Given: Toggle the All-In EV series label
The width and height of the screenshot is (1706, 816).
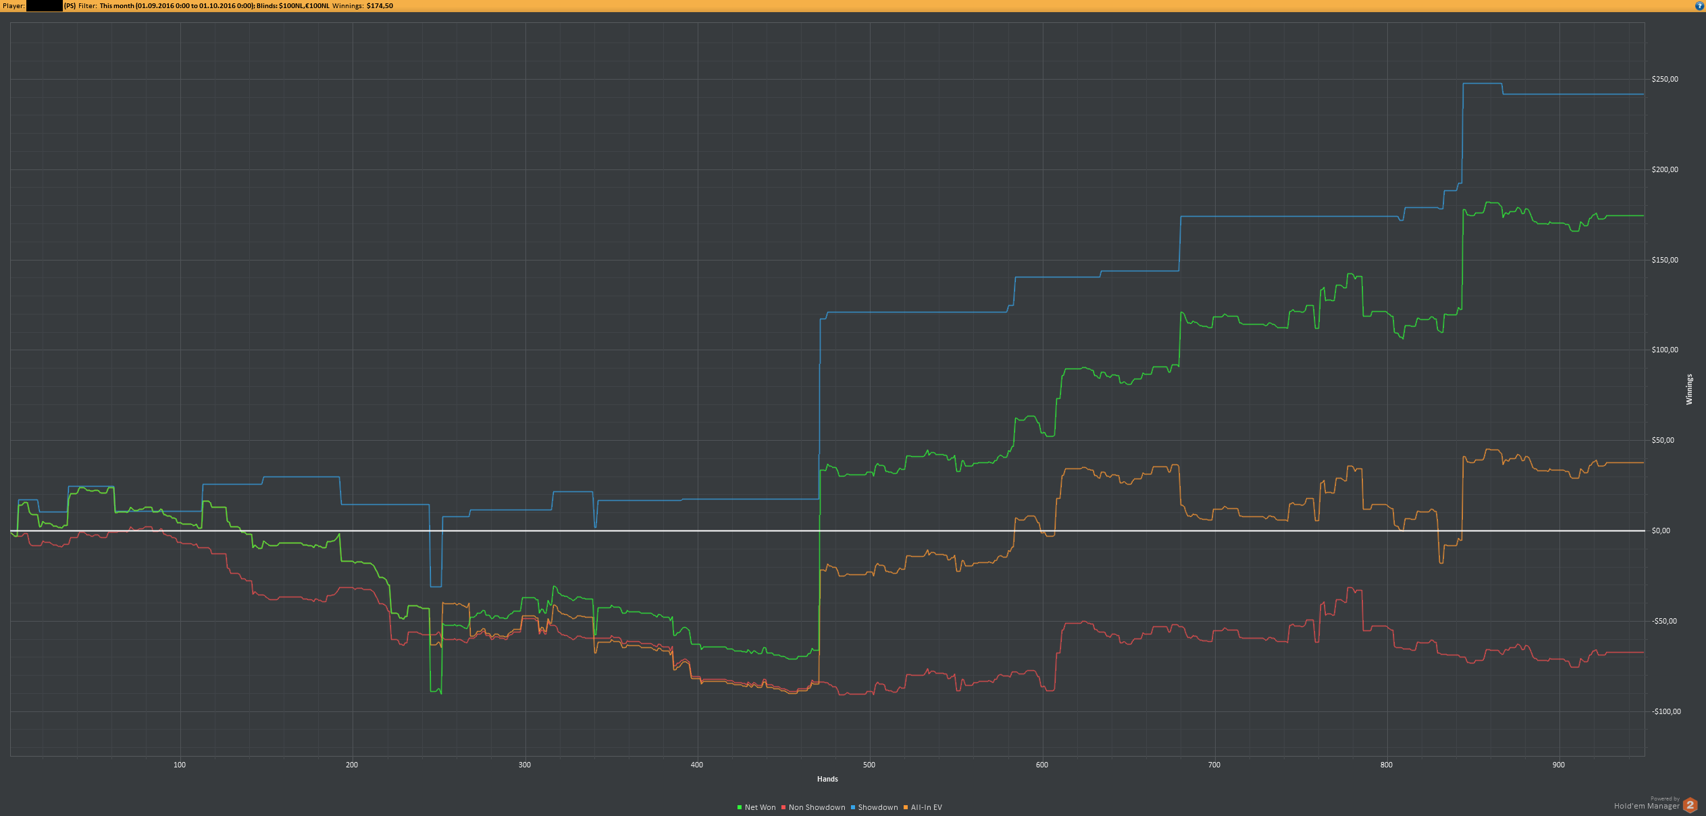Looking at the screenshot, I should [x=926, y=807].
